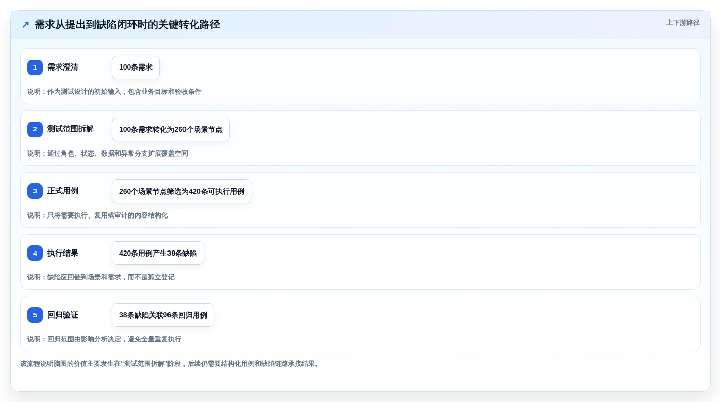Screen dimensions: 721x402
Task: Click the note 作为测试设计的初始输入
Action: coord(84,92)
